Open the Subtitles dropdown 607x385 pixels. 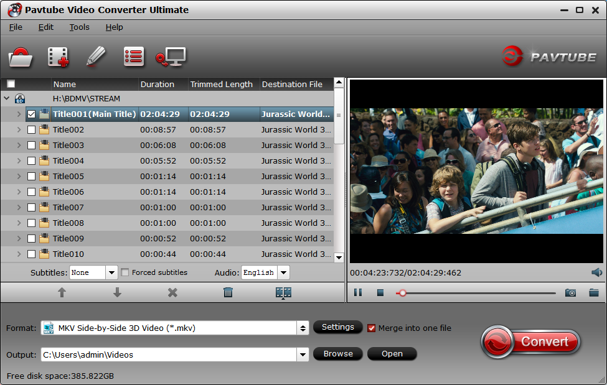(111, 272)
